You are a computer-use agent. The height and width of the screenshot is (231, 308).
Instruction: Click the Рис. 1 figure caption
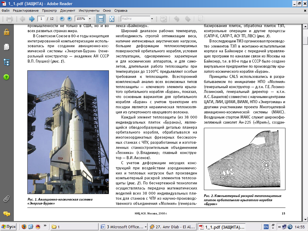[x=60, y=201]
